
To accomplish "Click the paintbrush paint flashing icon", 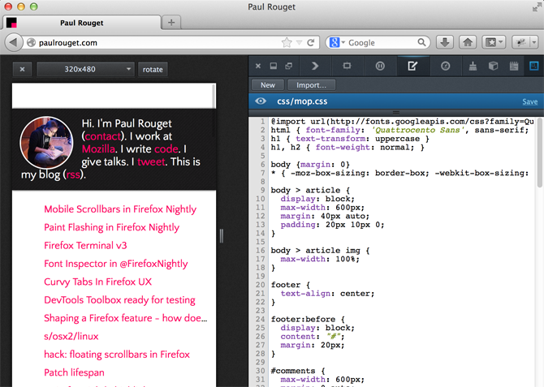I will click(x=473, y=66).
